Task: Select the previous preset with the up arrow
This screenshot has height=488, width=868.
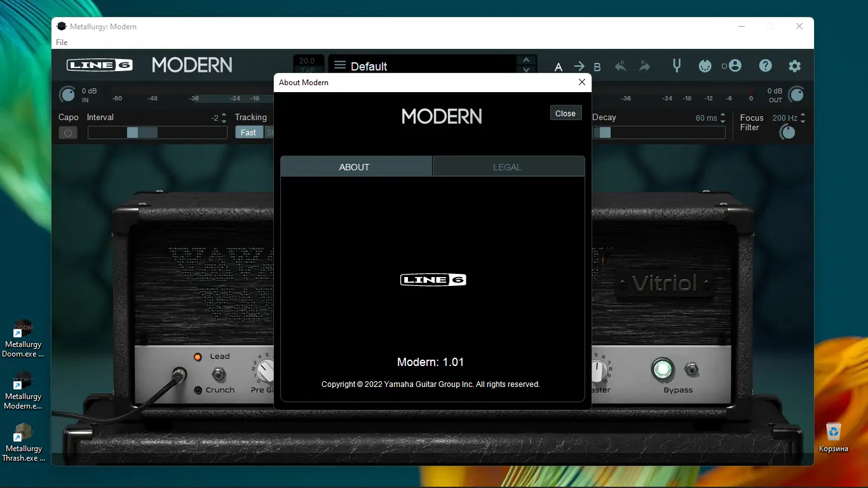Action: coord(526,60)
